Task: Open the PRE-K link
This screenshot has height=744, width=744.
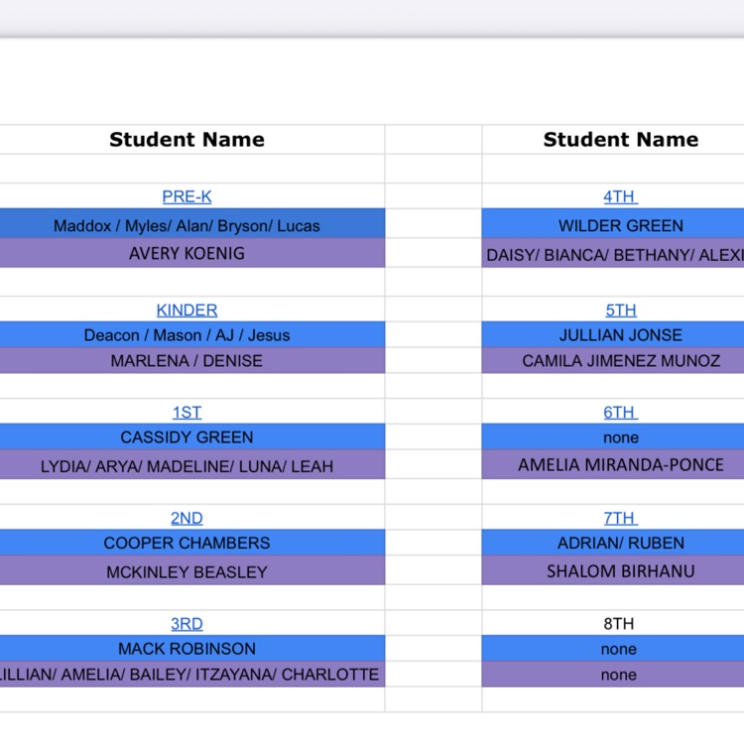Action: point(186,196)
